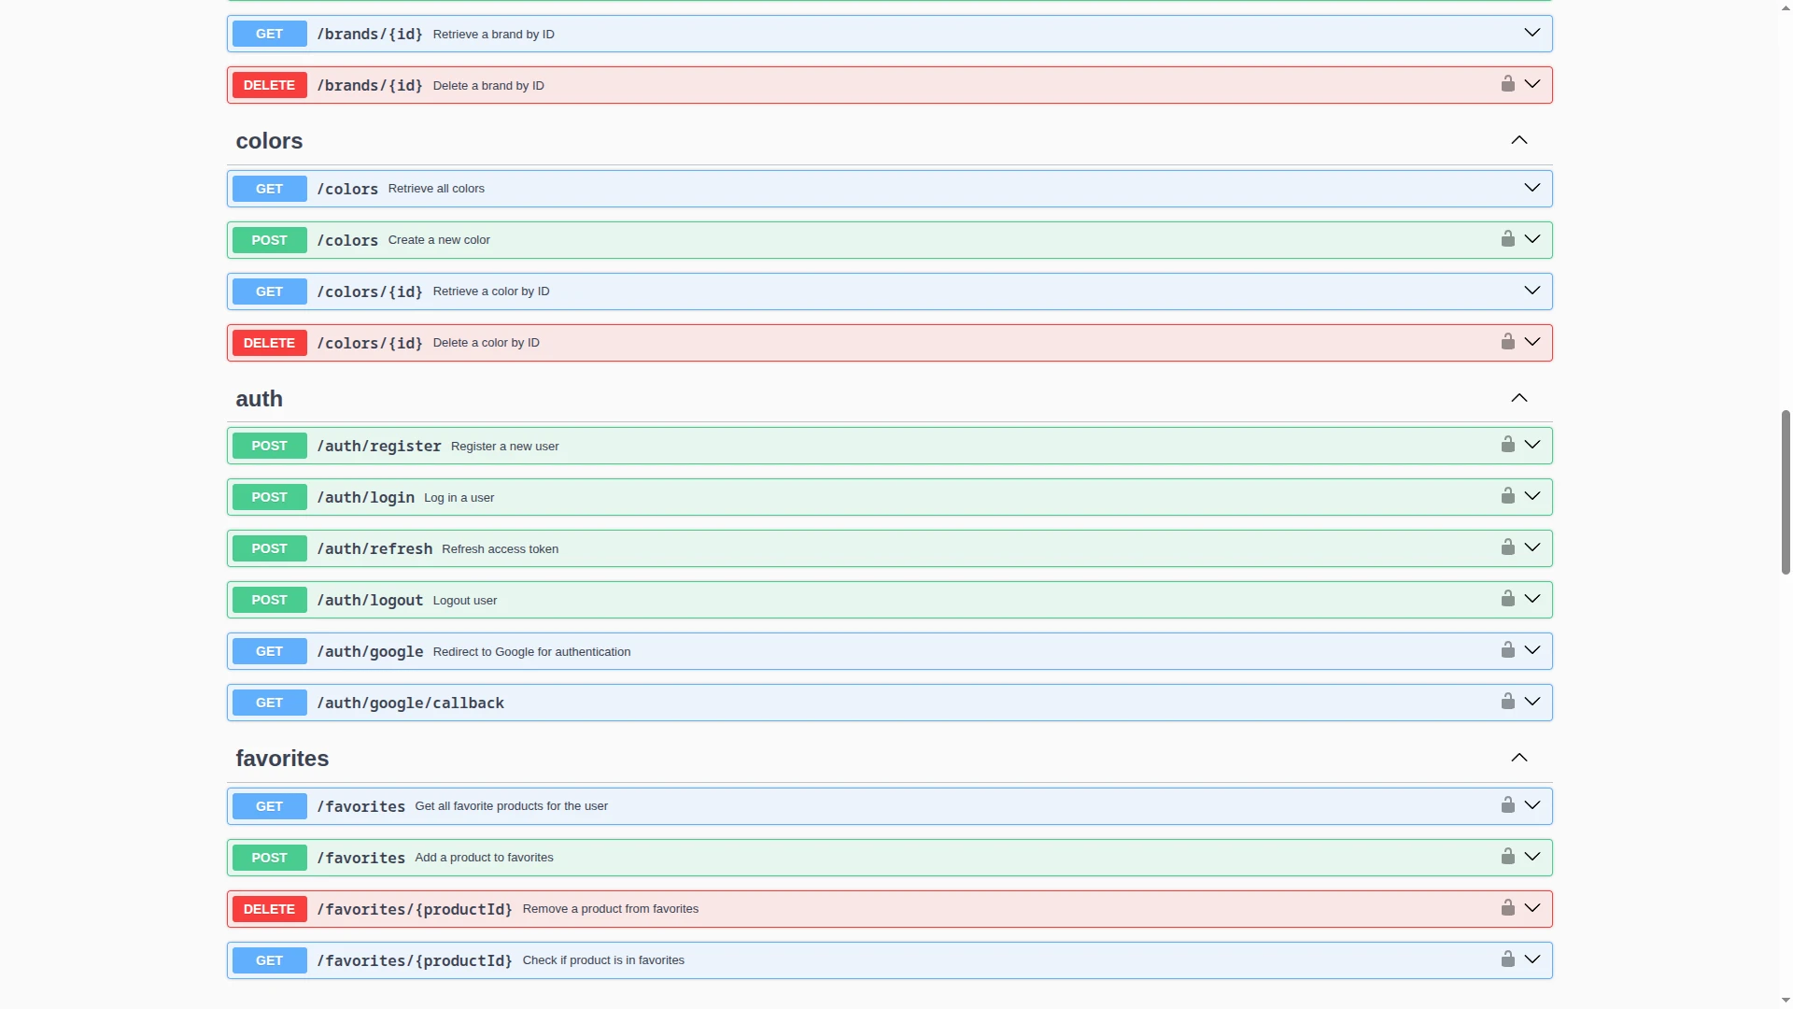Click lock icon on GET /auth/google row

1507,650
